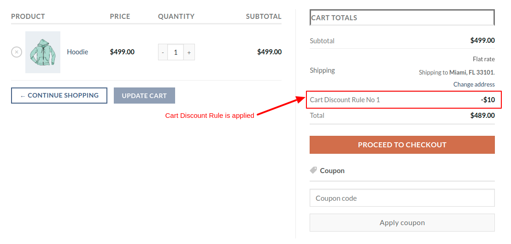Click the Flat rate shipping label
This screenshot has height=244, width=511.
click(x=483, y=59)
